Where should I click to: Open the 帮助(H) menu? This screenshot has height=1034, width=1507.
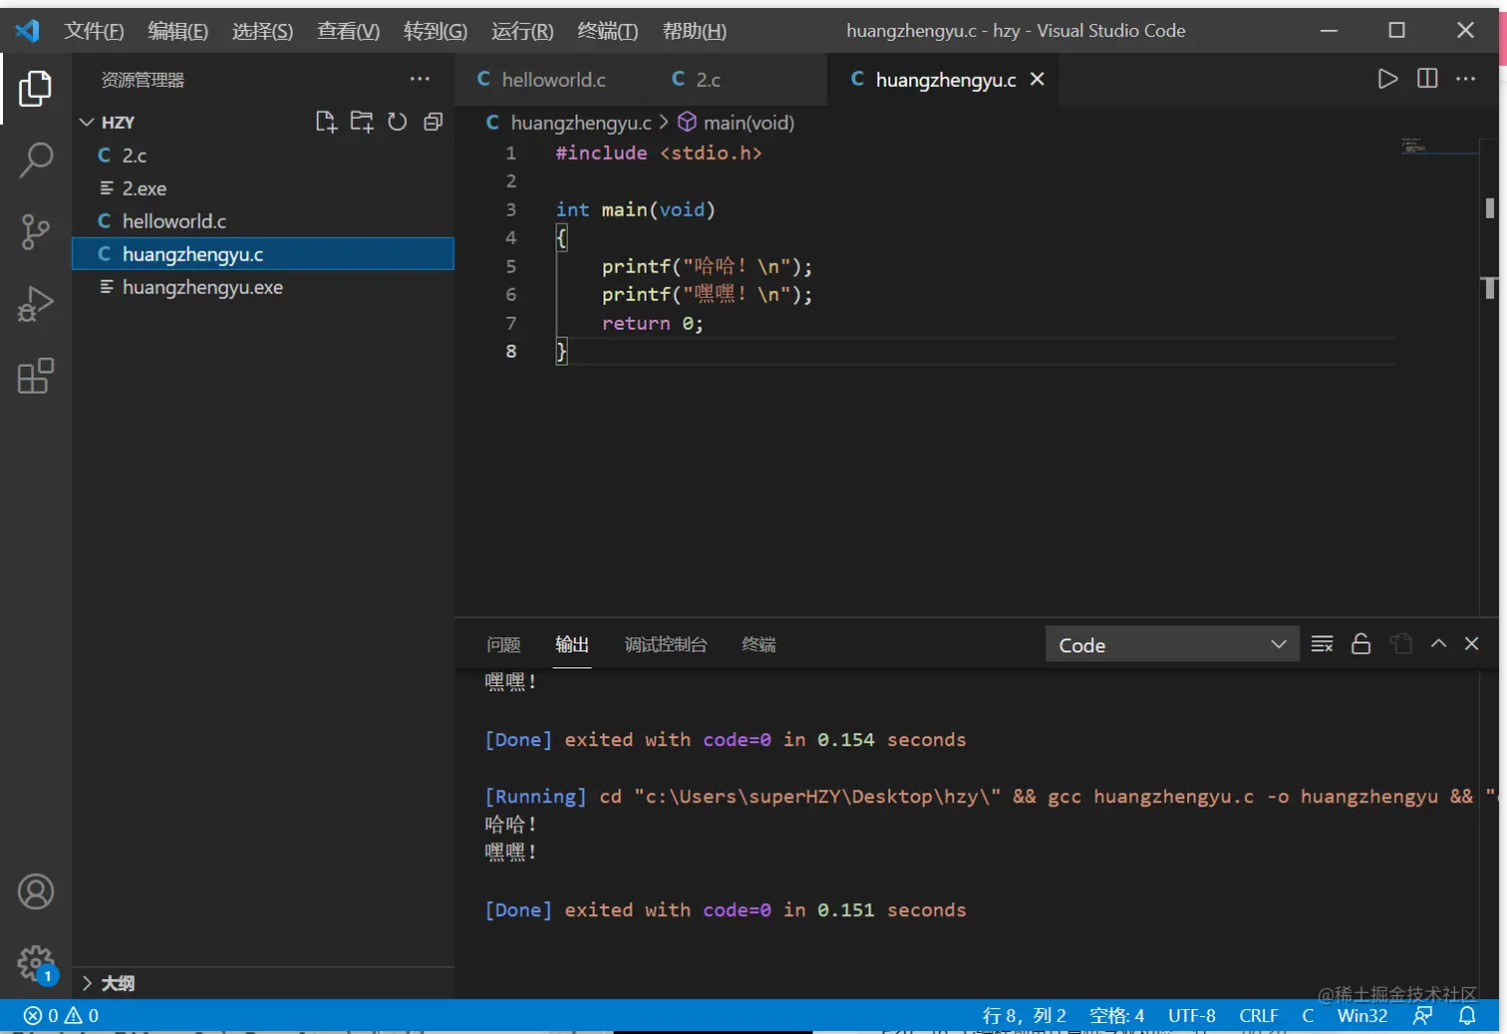coord(694,31)
